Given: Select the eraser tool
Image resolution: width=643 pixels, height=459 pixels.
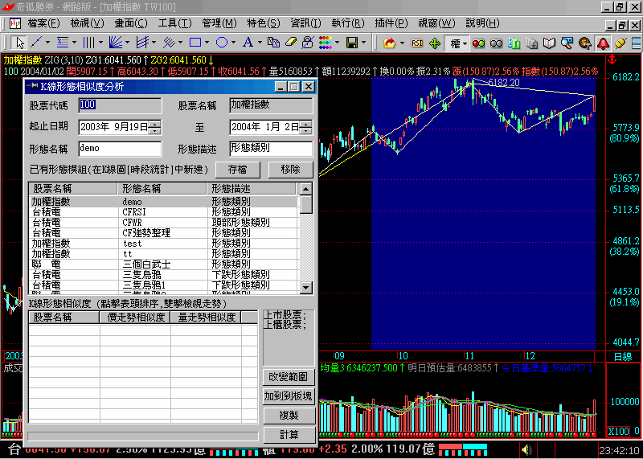Looking at the screenshot, I should (290, 43).
